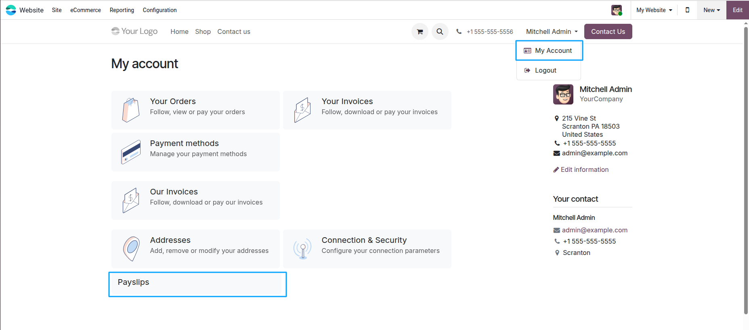
Task: Click the Mitchell Admin profile picture in sidebar
Action: coord(563,94)
